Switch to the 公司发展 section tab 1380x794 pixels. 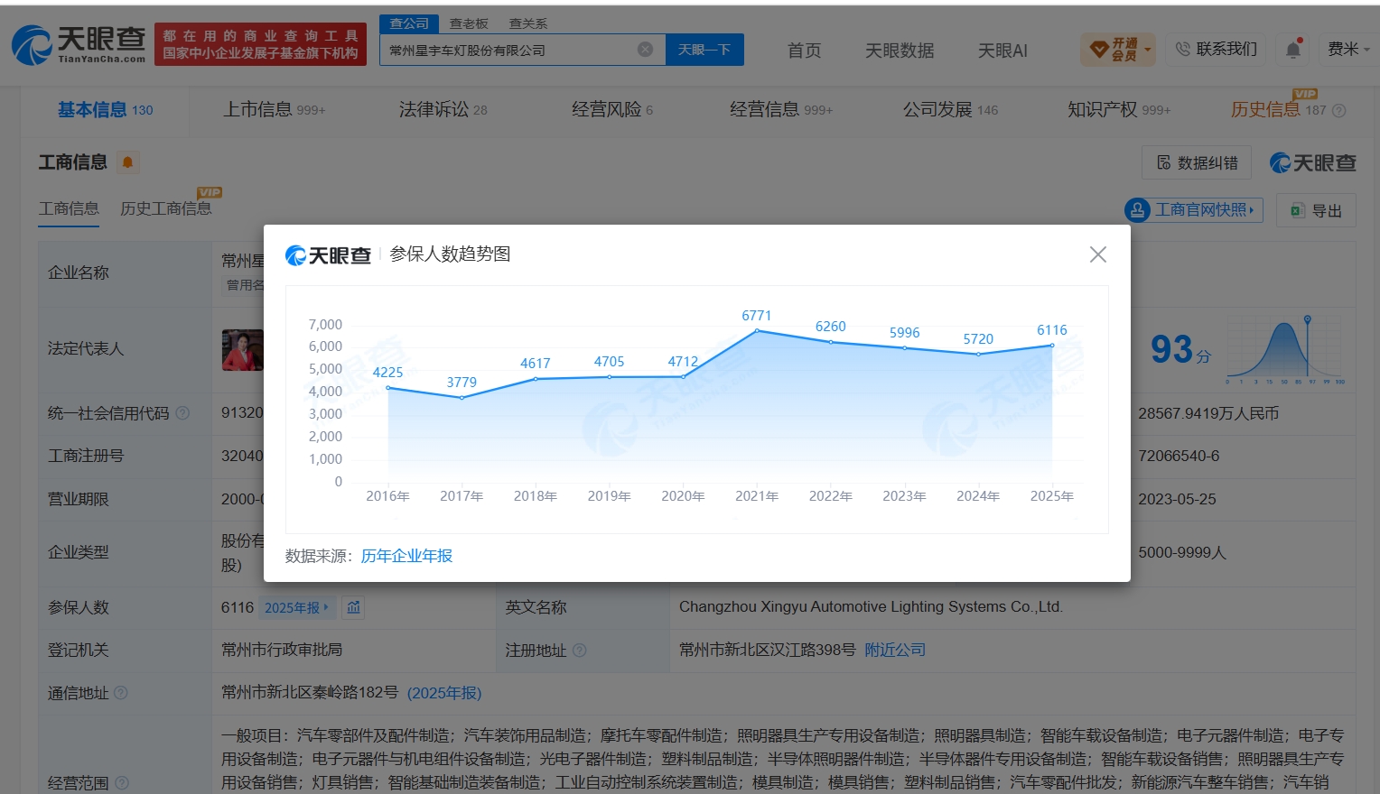point(950,110)
